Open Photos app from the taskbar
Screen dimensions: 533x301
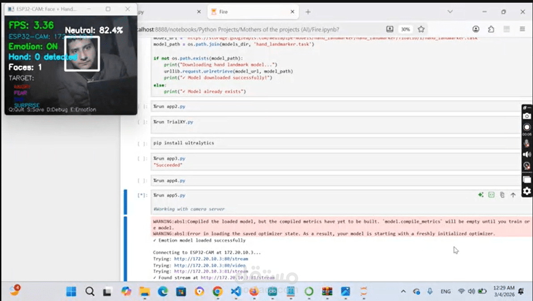345,292
